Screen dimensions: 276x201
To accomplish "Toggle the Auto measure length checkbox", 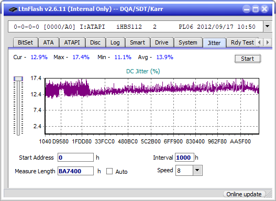I will pyautogui.click(x=109, y=171).
